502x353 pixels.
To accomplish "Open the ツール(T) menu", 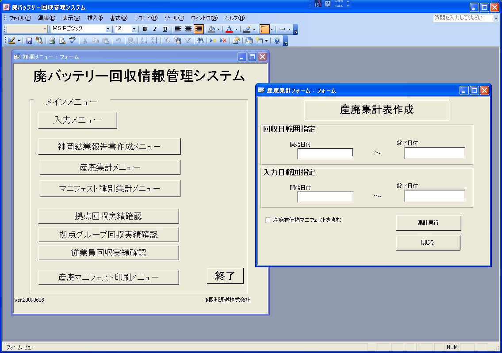I will (174, 18).
